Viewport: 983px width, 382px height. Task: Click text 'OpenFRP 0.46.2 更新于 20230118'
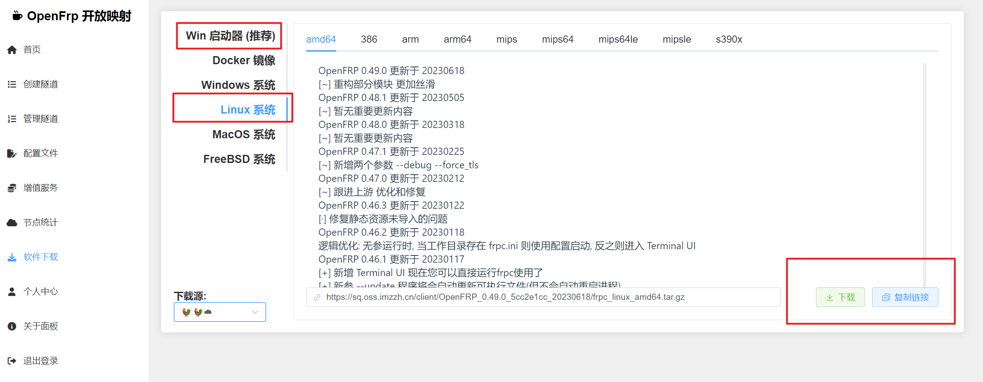pyautogui.click(x=391, y=233)
